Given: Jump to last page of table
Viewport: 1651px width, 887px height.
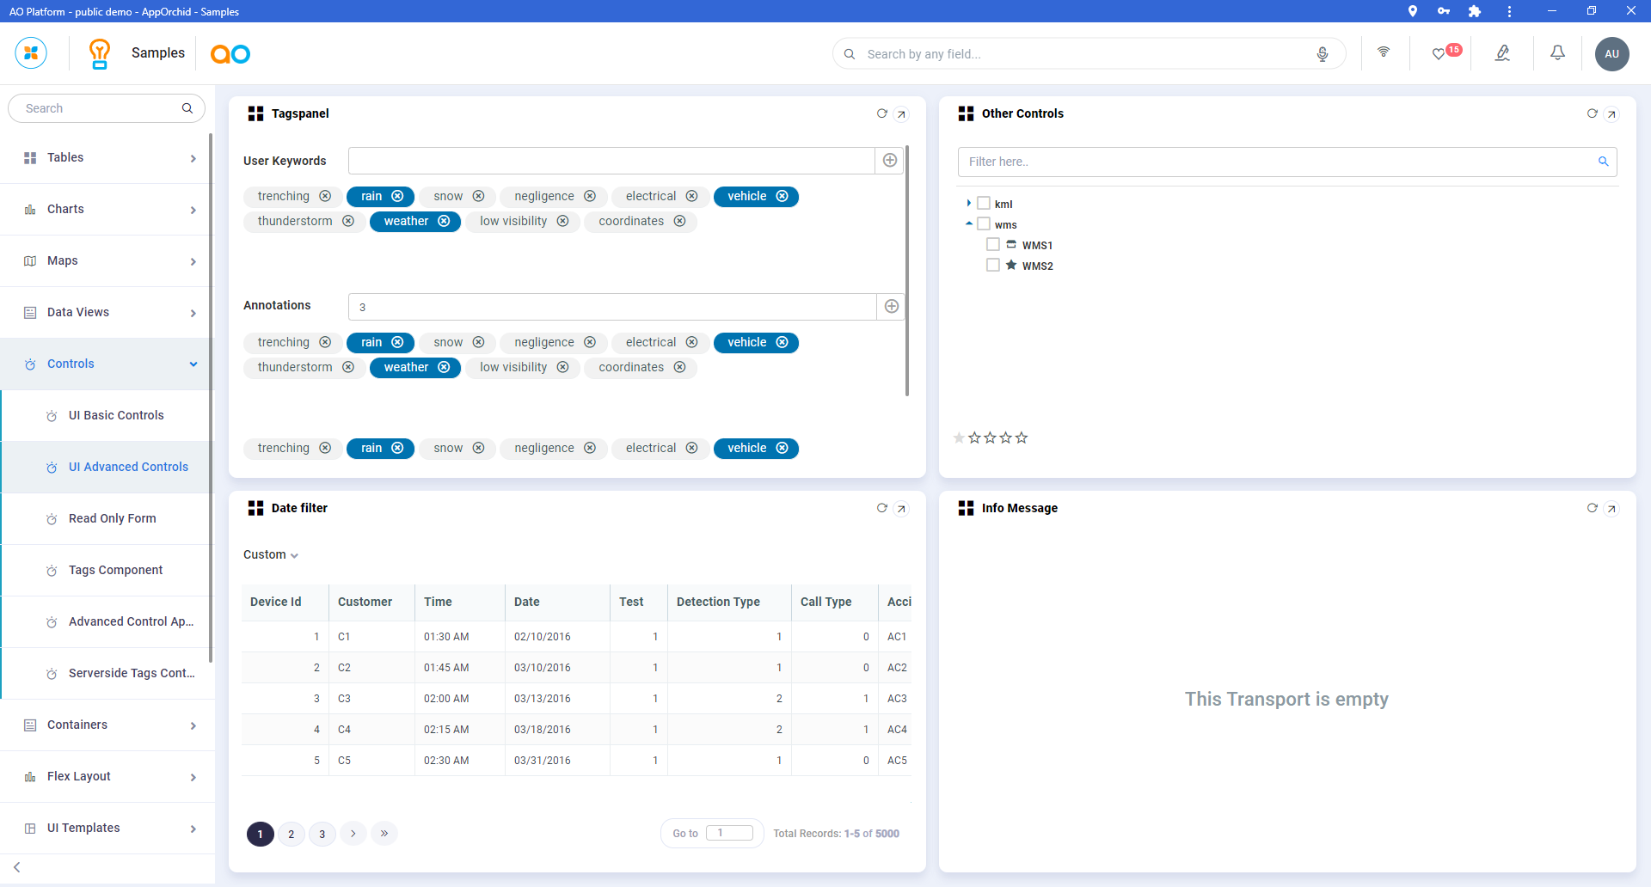Looking at the screenshot, I should tap(384, 834).
